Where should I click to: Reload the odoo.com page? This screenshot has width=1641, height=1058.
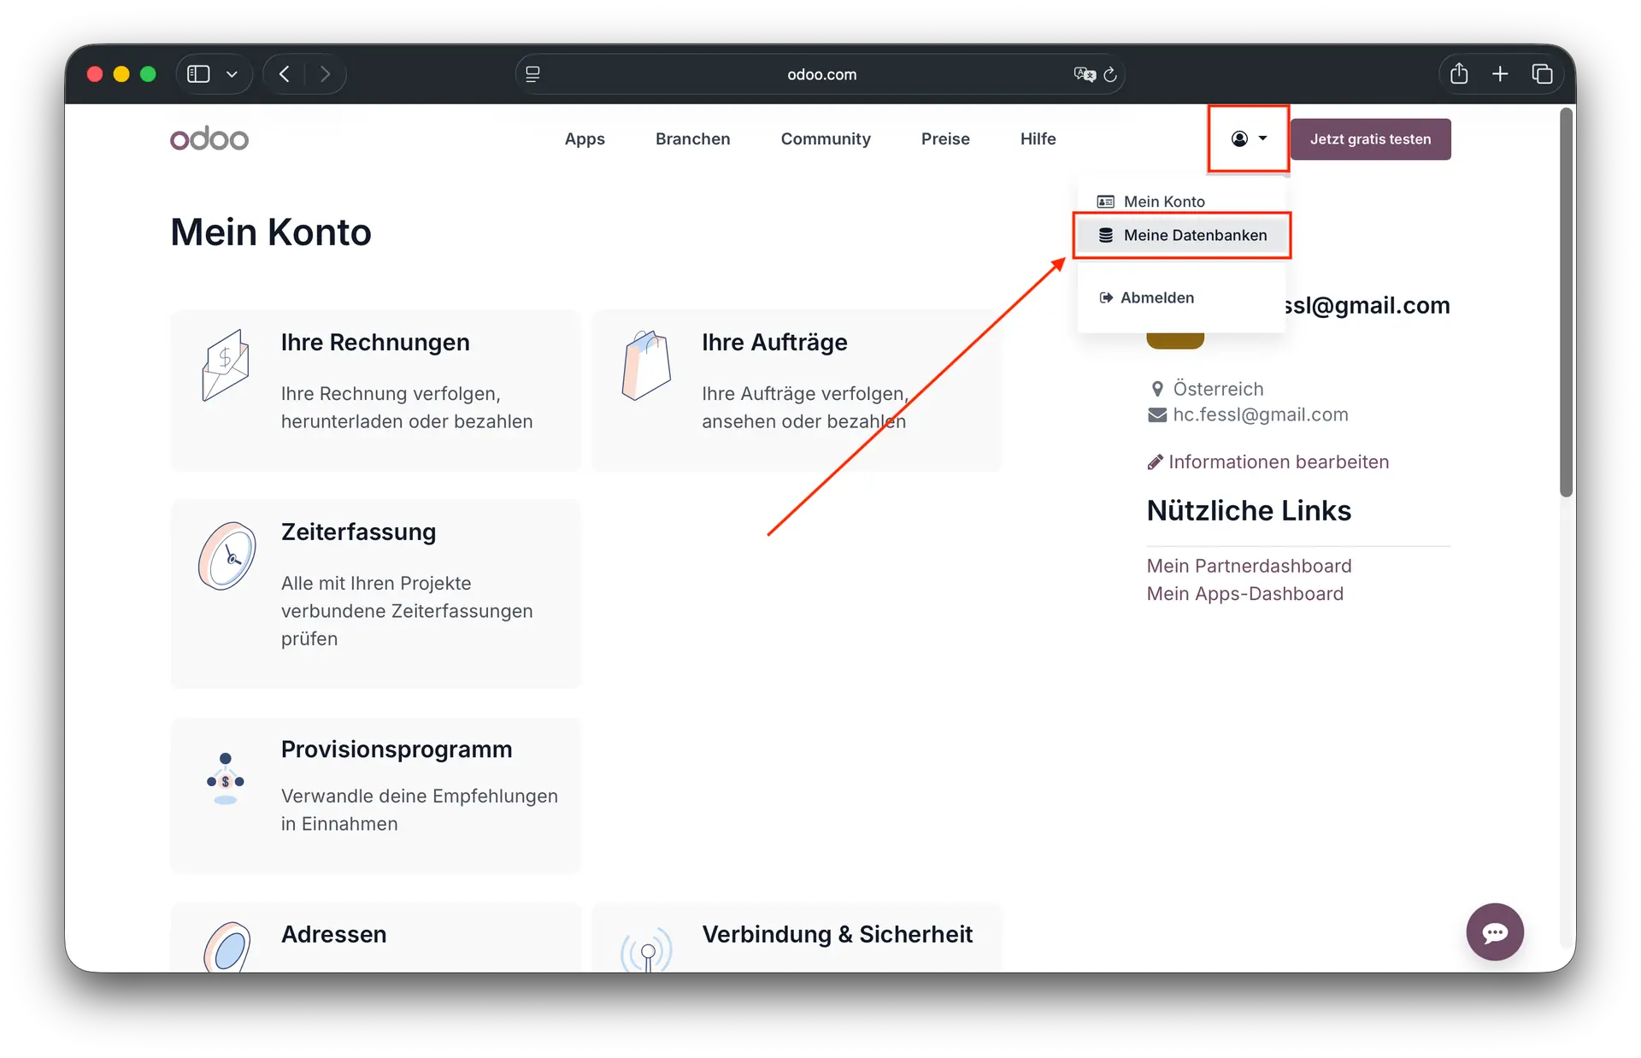1110,74
